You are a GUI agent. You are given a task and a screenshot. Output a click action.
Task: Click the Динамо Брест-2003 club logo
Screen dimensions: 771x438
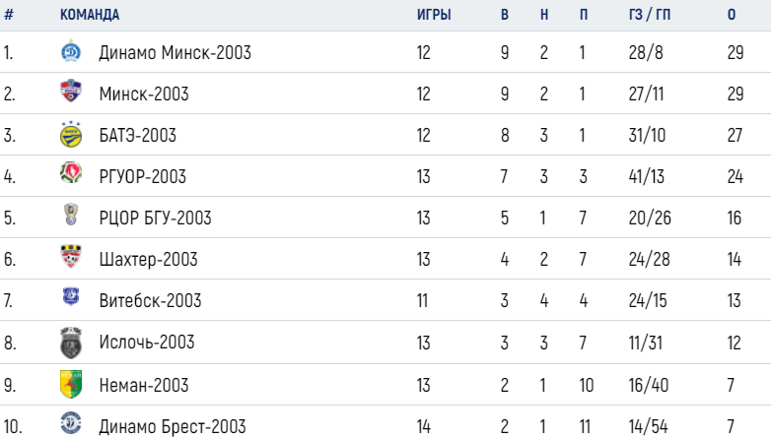[x=71, y=423]
